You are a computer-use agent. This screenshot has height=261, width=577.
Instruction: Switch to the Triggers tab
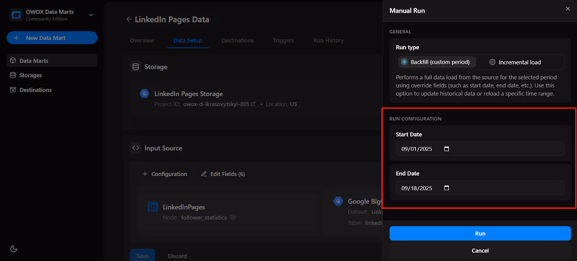tap(283, 40)
